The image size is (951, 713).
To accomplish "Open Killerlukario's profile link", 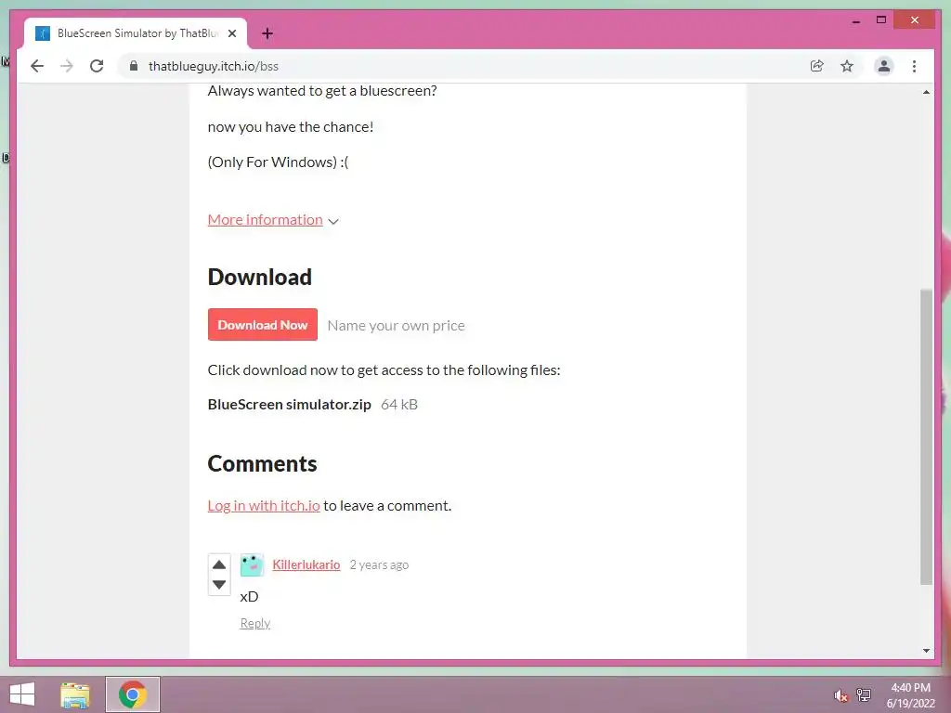I will tap(306, 564).
